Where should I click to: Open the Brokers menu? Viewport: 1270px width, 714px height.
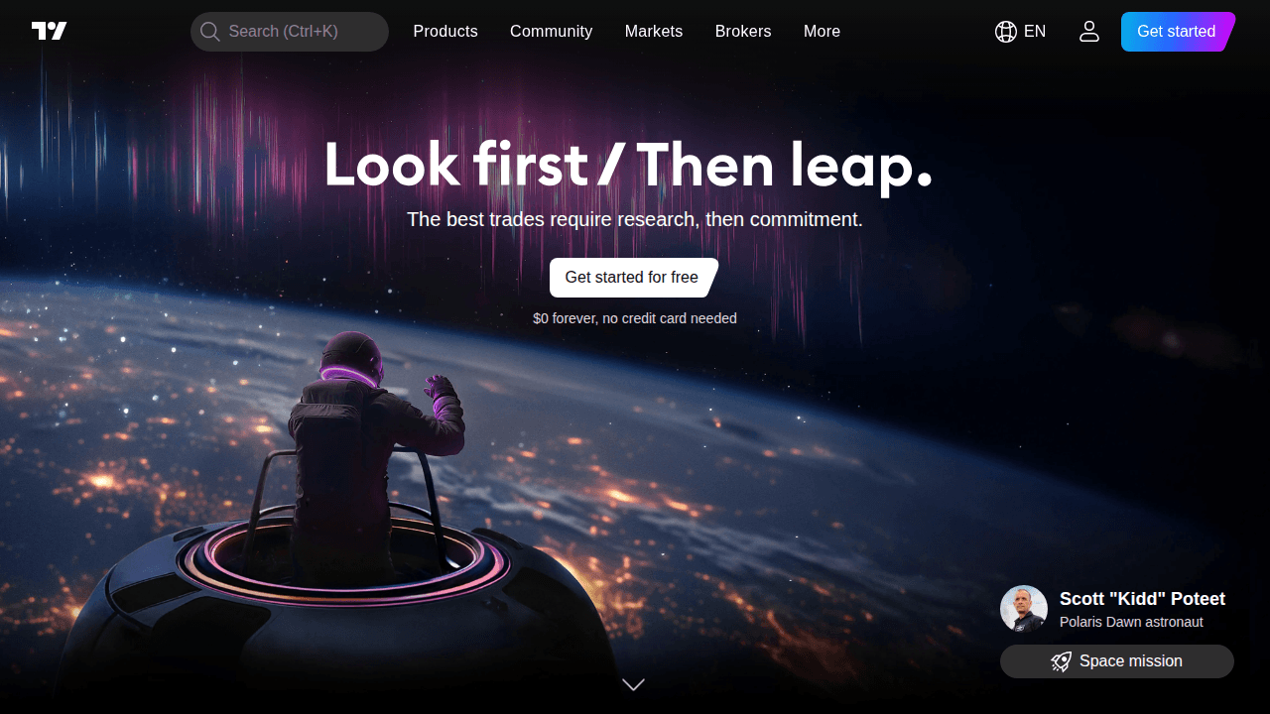(743, 32)
